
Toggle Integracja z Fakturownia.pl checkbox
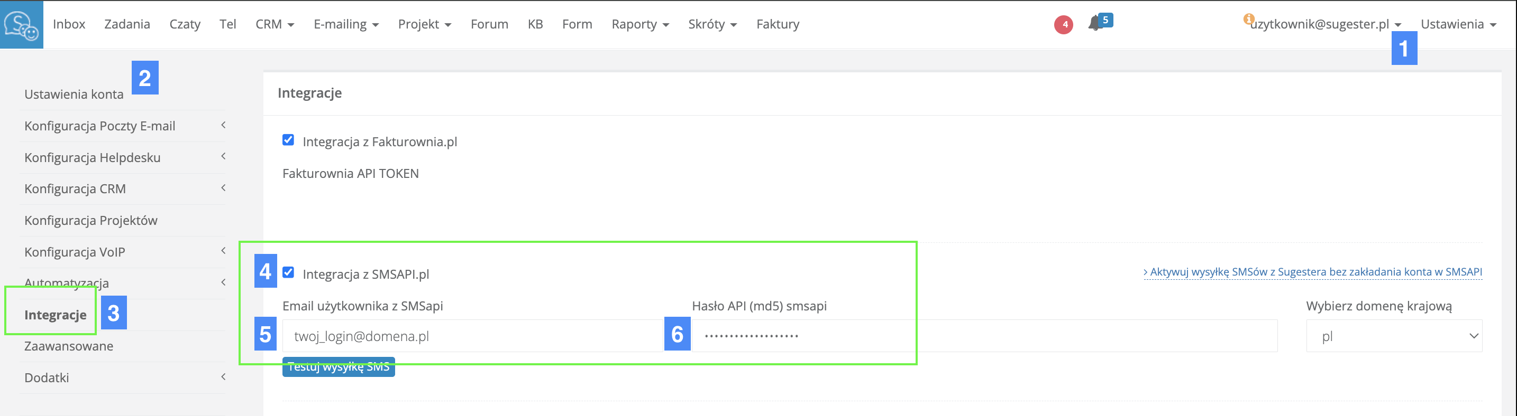tap(288, 140)
